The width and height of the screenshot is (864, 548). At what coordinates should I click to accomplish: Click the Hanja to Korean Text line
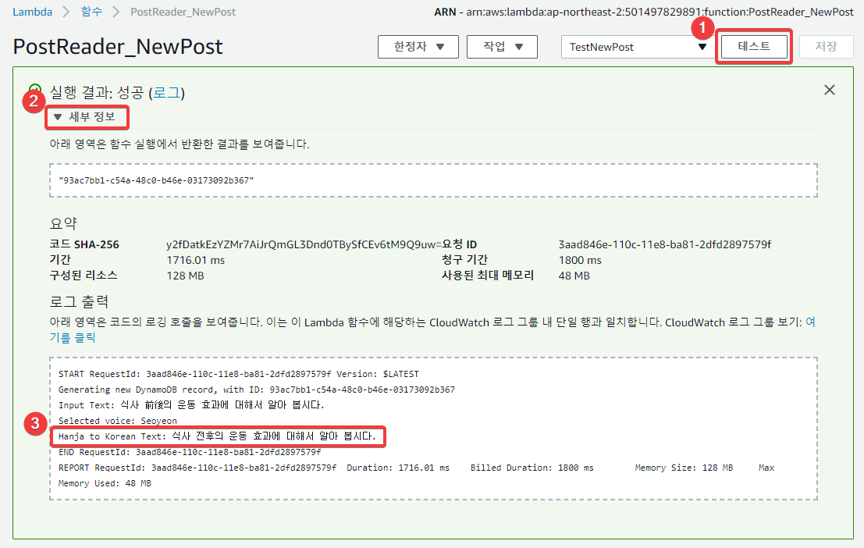click(x=217, y=436)
